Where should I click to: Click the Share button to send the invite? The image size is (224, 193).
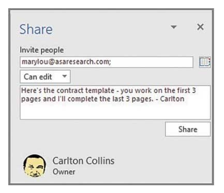point(188,129)
